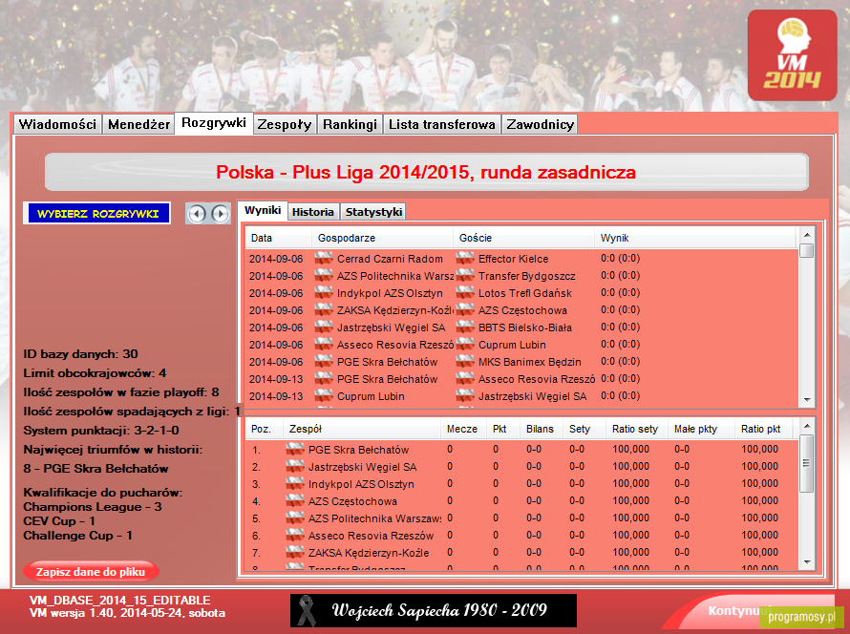Switch to the Rankingi tab
The width and height of the screenshot is (850, 634).
(x=351, y=125)
